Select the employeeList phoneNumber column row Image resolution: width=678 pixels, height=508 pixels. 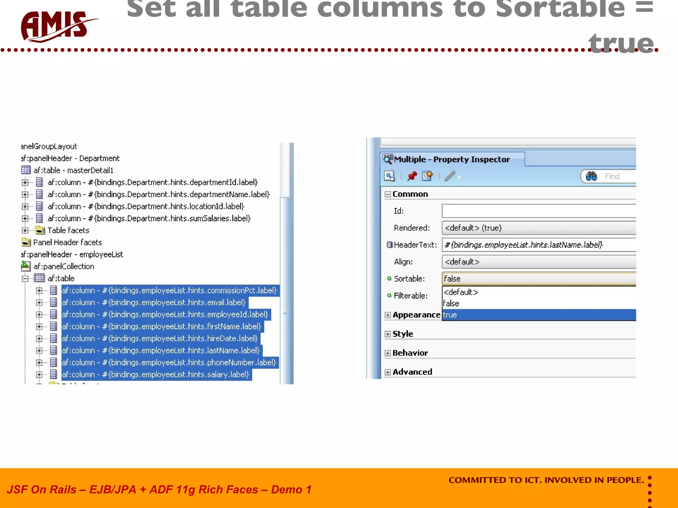pos(170,362)
